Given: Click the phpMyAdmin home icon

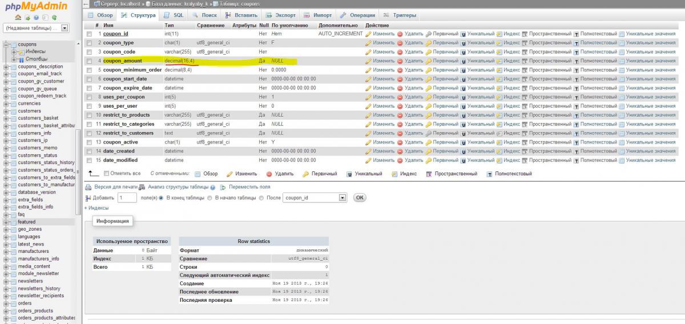Looking at the screenshot, I should coord(18,18).
